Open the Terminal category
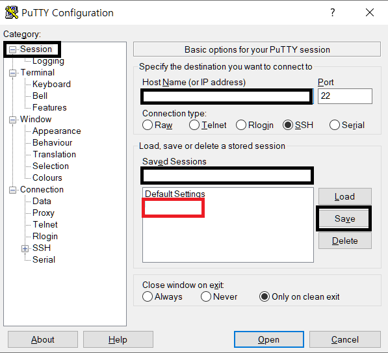 37,73
